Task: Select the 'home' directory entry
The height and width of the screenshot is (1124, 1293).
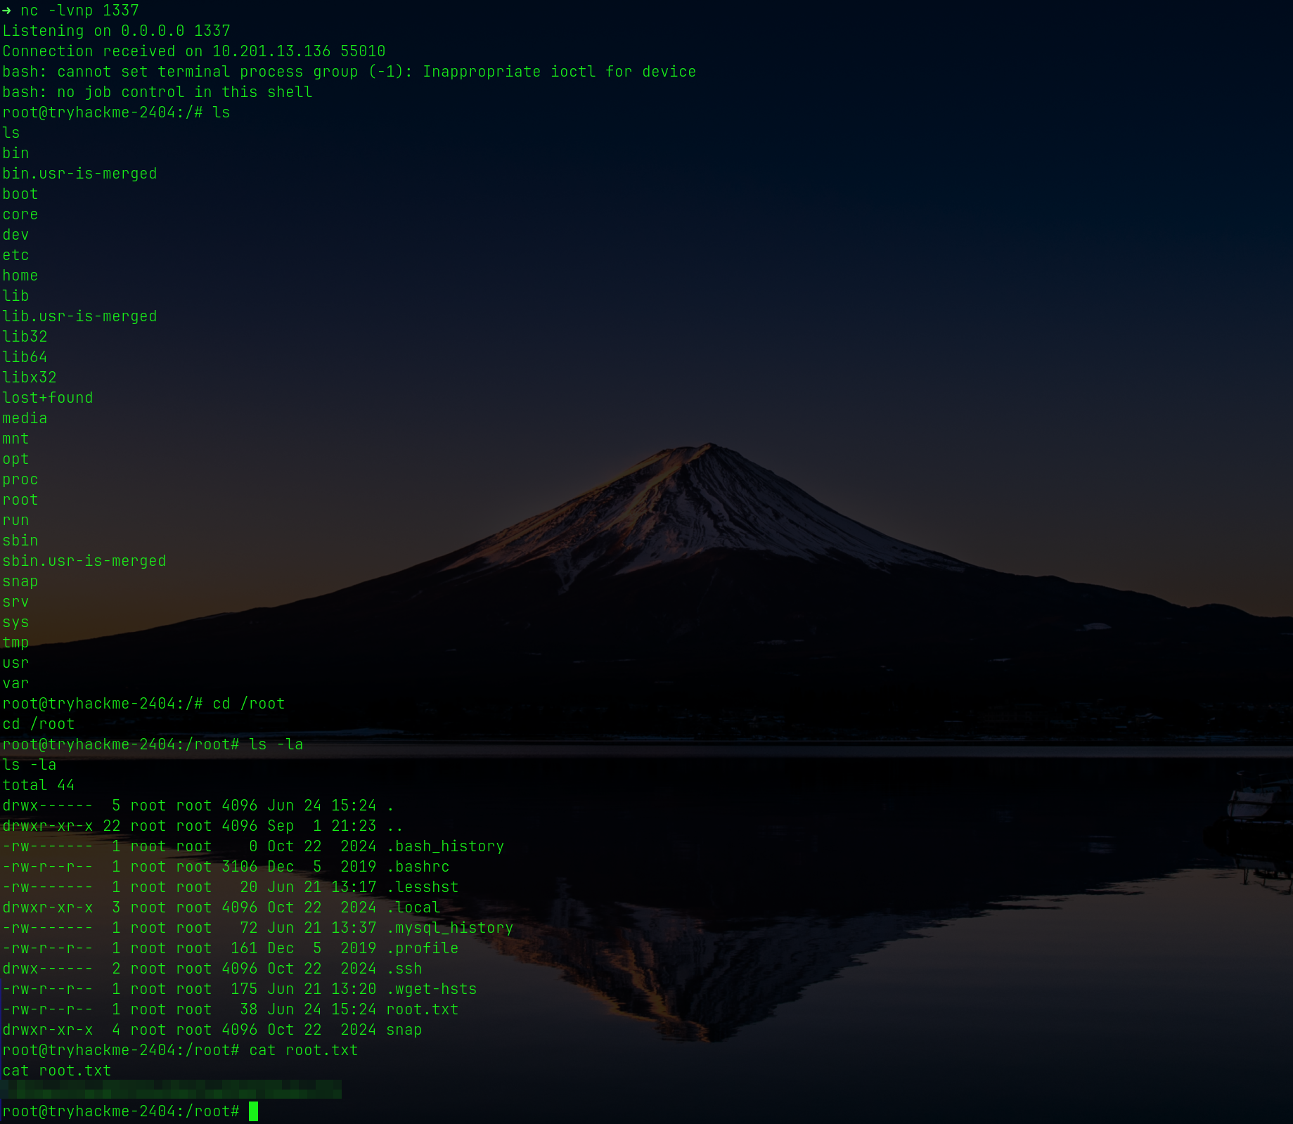Action: pos(20,276)
